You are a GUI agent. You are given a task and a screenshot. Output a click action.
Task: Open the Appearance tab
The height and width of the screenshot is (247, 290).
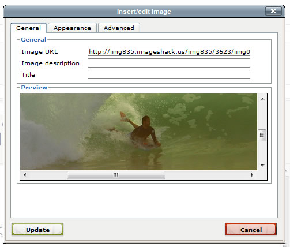tap(72, 28)
